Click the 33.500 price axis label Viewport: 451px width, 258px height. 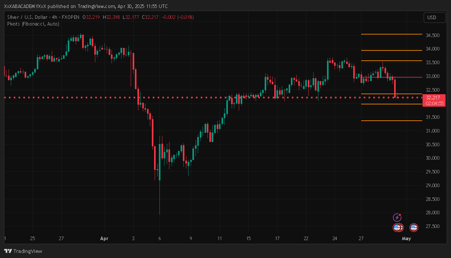point(432,63)
